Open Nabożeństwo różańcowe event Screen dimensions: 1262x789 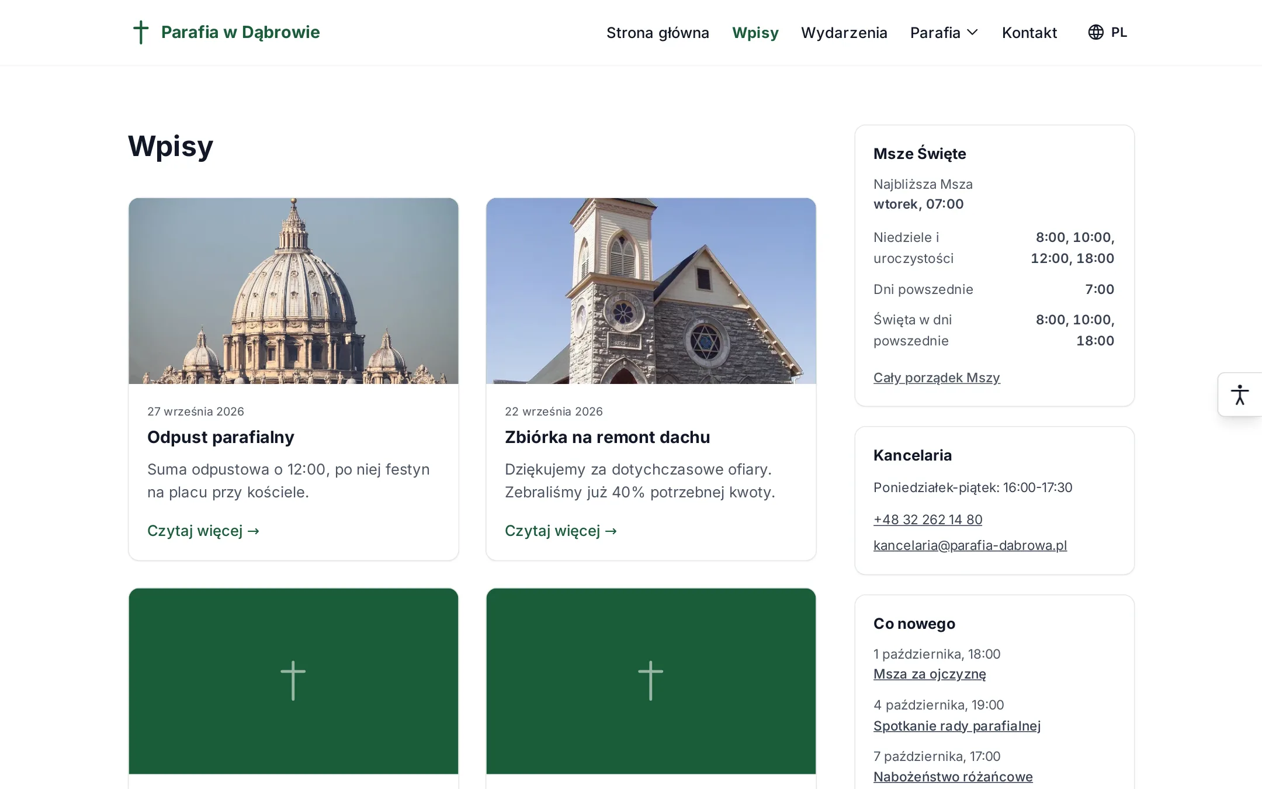coord(953,777)
